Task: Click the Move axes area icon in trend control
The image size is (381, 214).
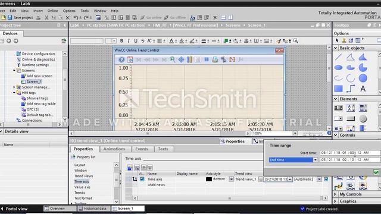Action: [x=181, y=59]
